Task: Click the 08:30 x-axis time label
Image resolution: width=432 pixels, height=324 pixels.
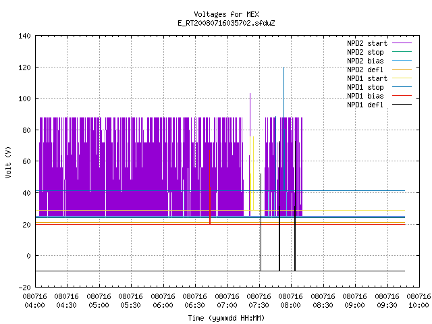Action: coord(323,305)
